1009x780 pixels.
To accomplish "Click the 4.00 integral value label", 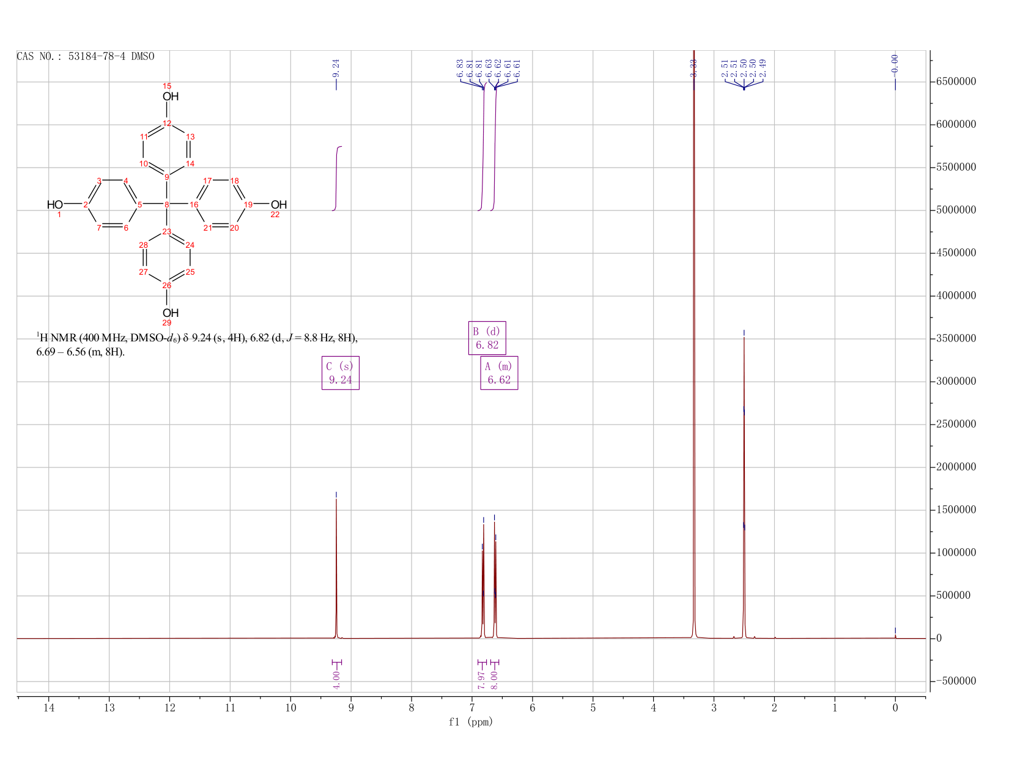I will (x=336, y=680).
